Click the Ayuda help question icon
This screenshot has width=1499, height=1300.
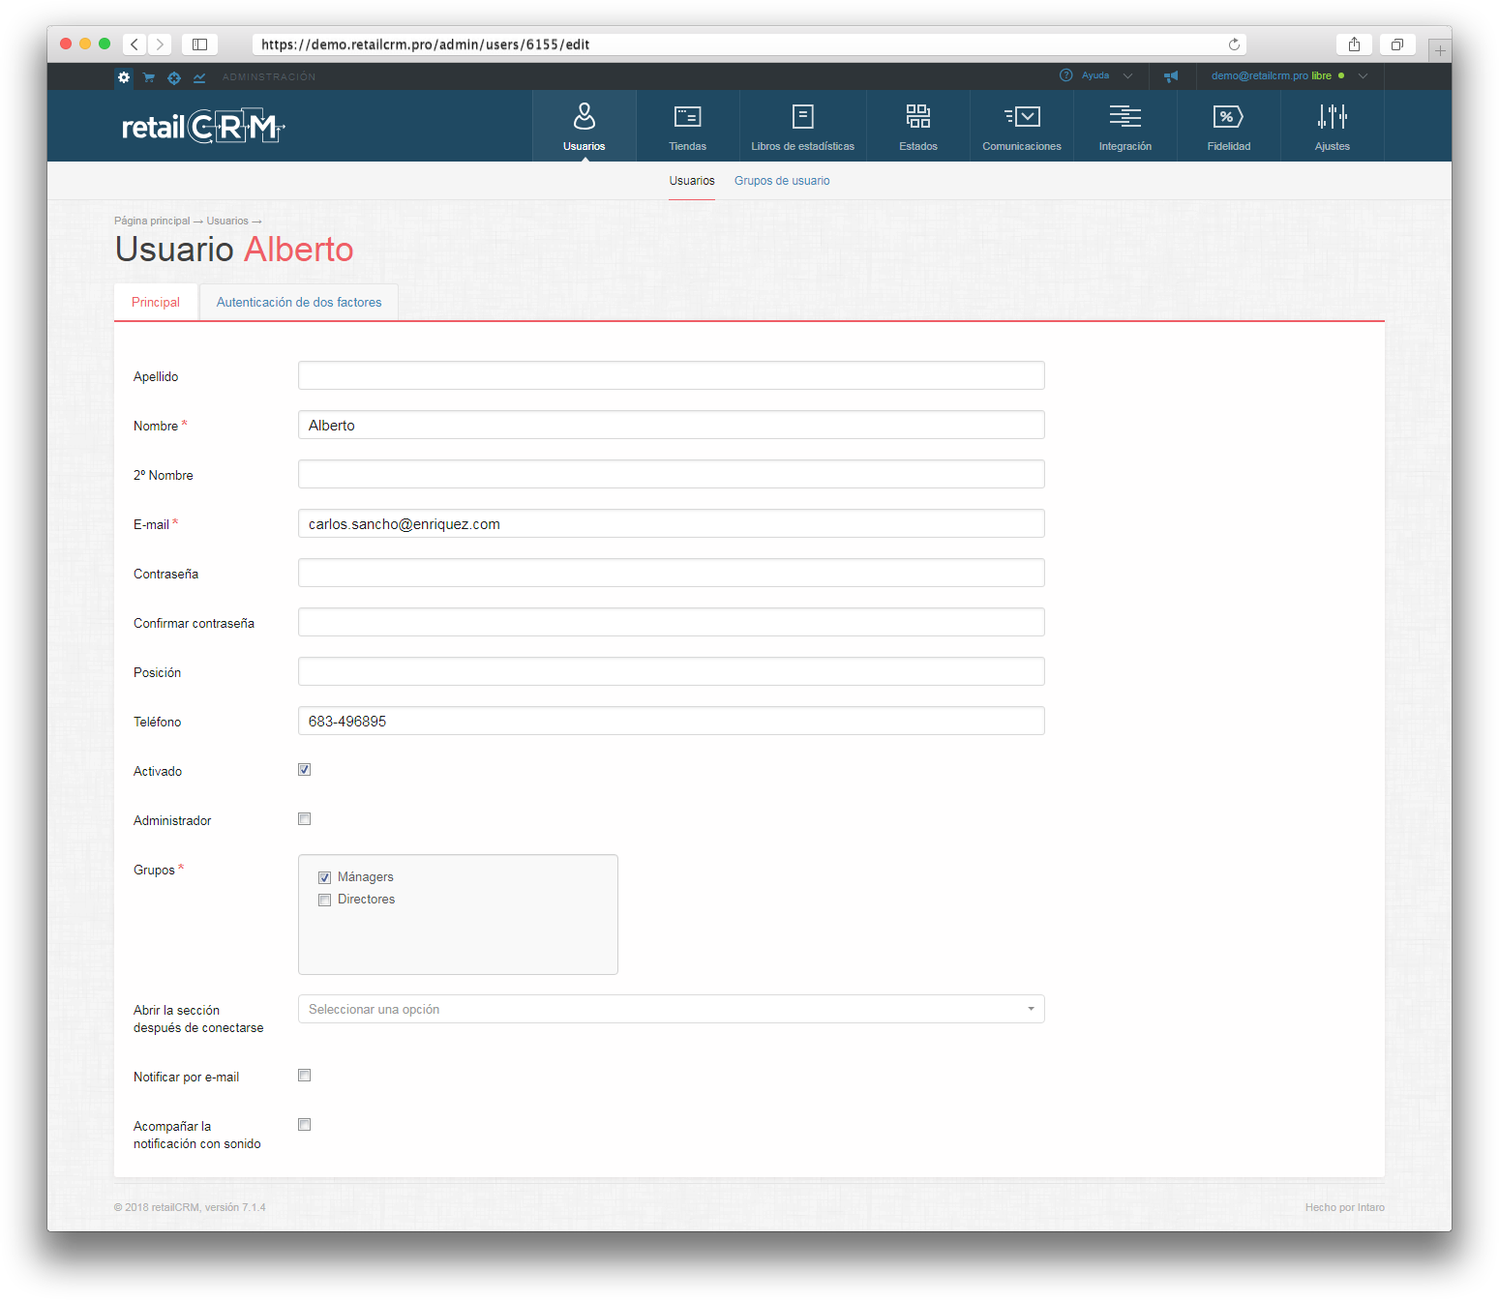click(x=1066, y=75)
